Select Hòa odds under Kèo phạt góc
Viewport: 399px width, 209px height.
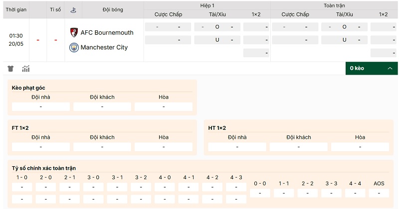pos(164,106)
